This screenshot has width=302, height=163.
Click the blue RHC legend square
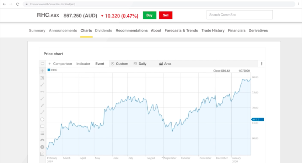click(49, 70)
